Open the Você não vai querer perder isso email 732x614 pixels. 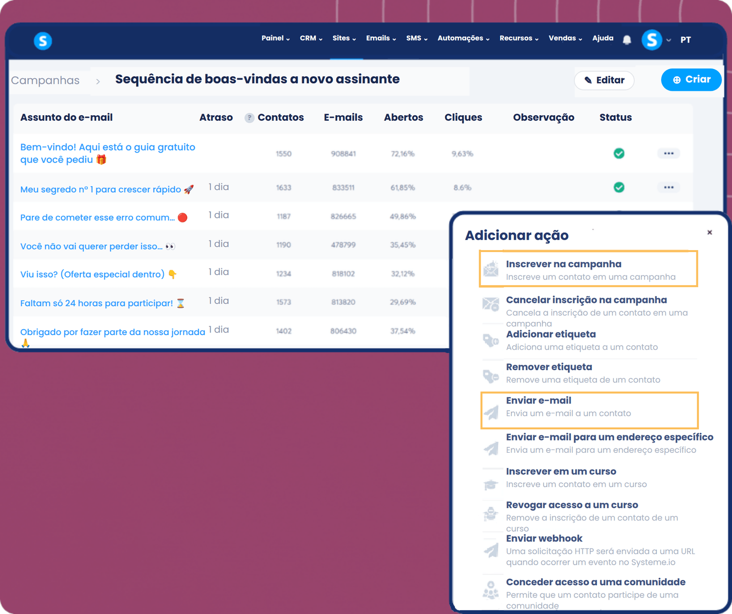[x=98, y=246]
